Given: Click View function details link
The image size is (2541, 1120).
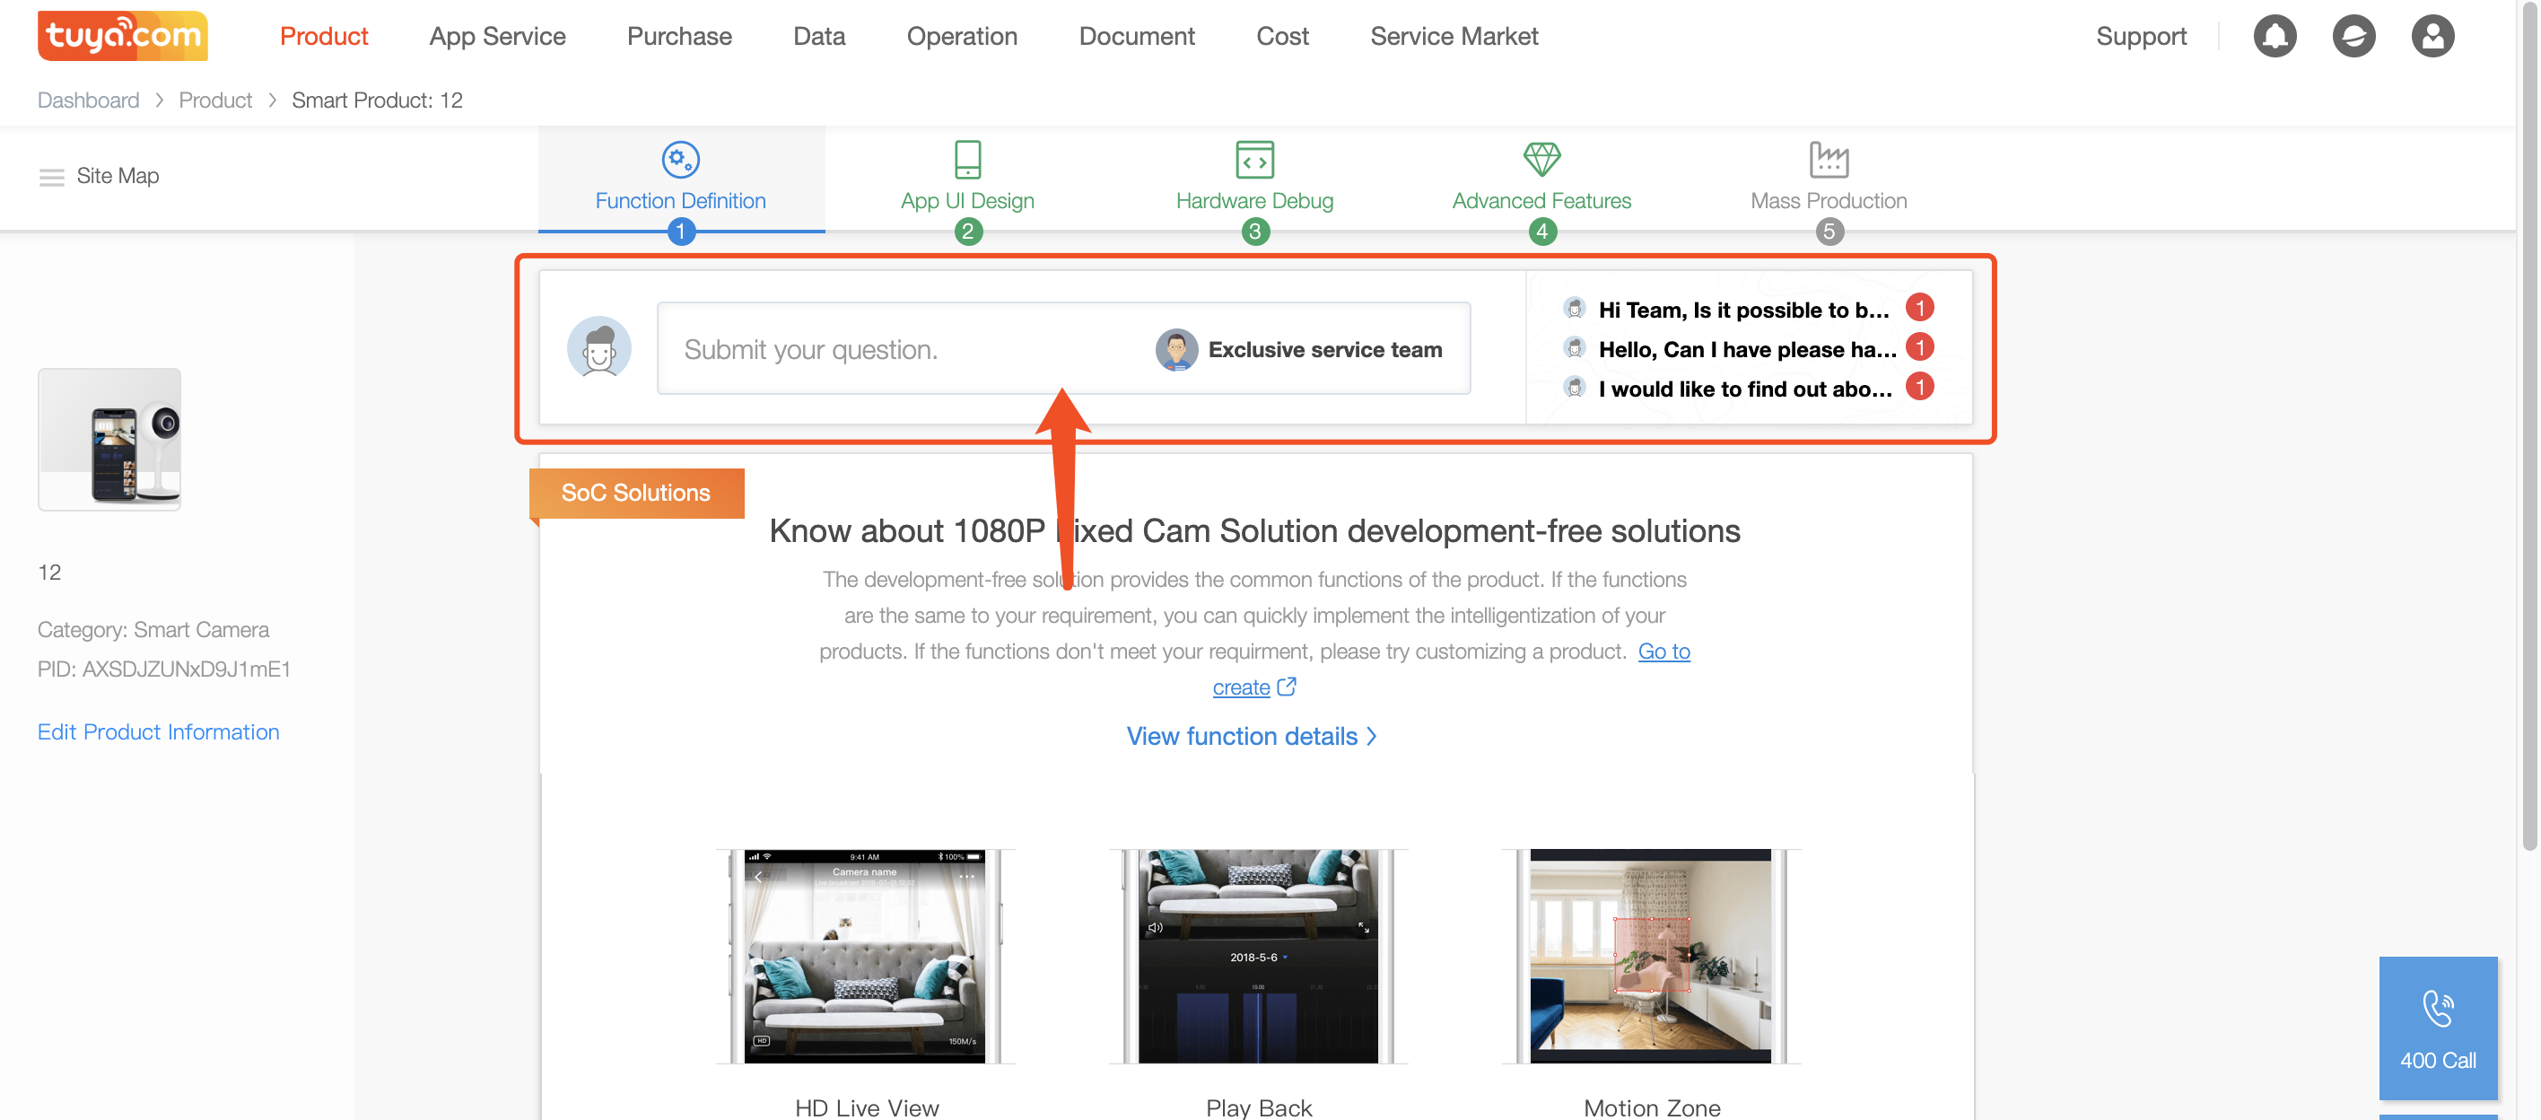Looking at the screenshot, I should (1242, 736).
